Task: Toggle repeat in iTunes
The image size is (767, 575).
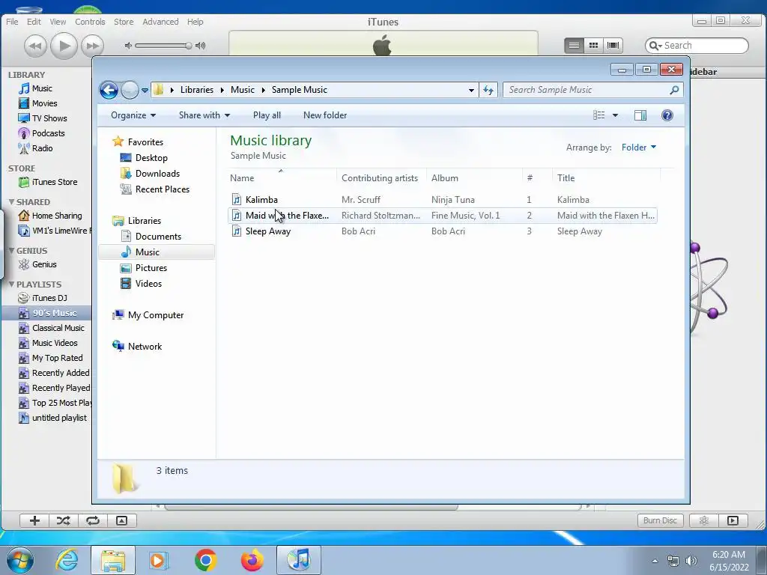Action: click(92, 521)
